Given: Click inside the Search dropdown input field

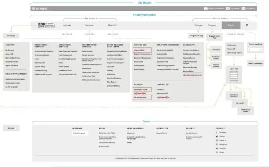Looking at the screenshot, I should (255, 49).
